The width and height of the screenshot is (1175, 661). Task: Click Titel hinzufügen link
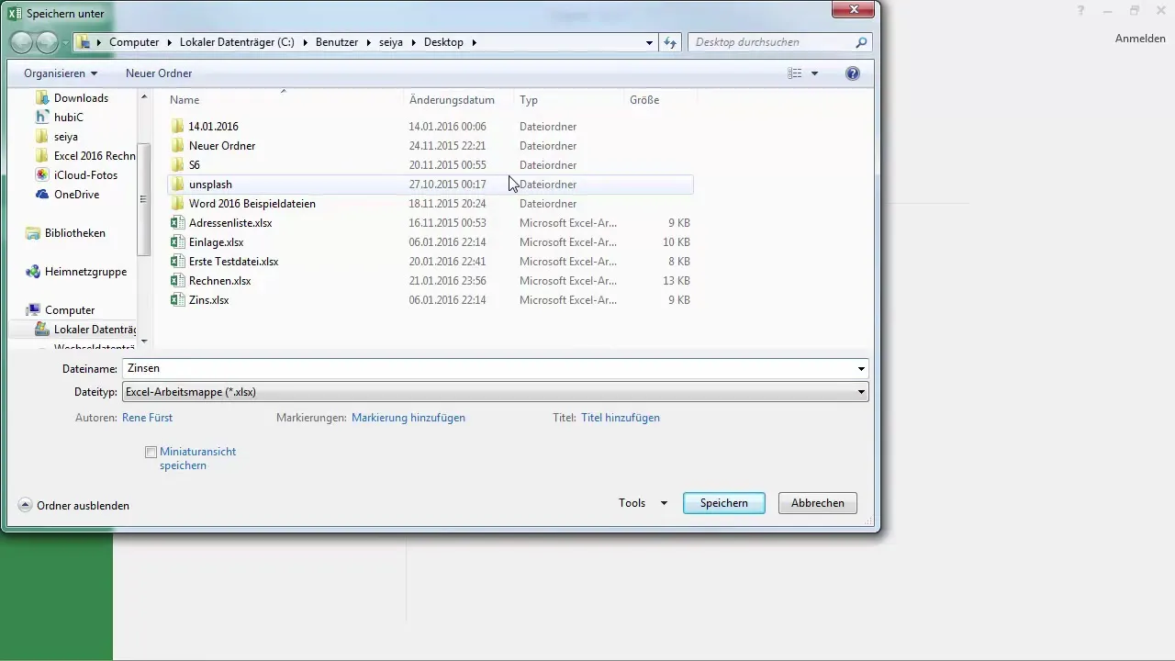(x=621, y=418)
